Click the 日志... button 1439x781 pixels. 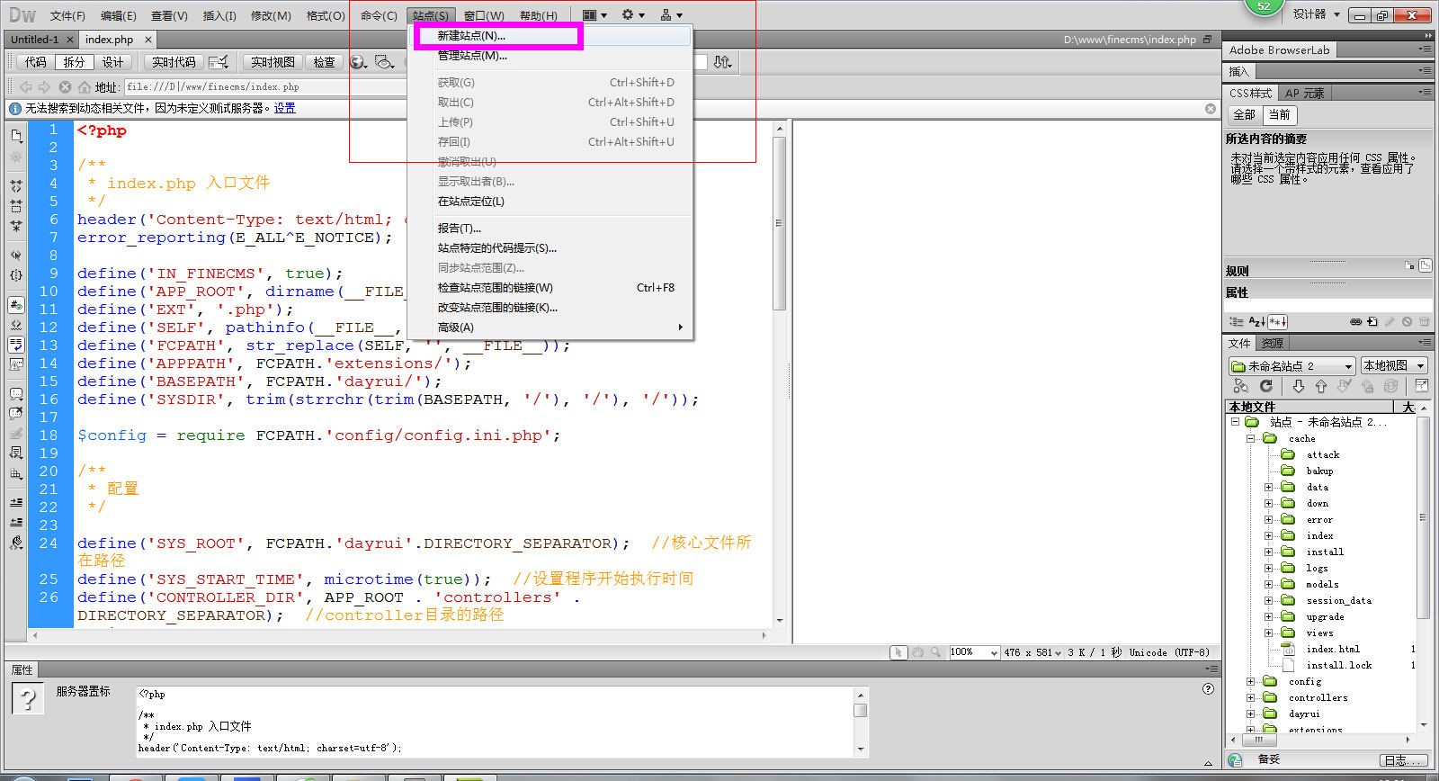tap(1402, 760)
